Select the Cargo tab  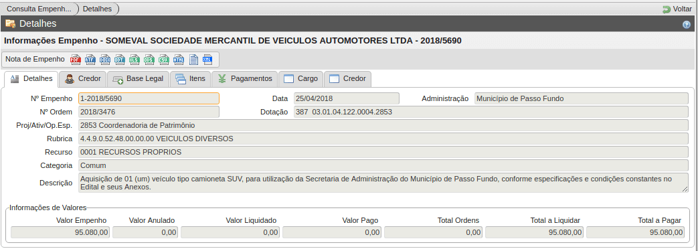[x=301, y=79]
